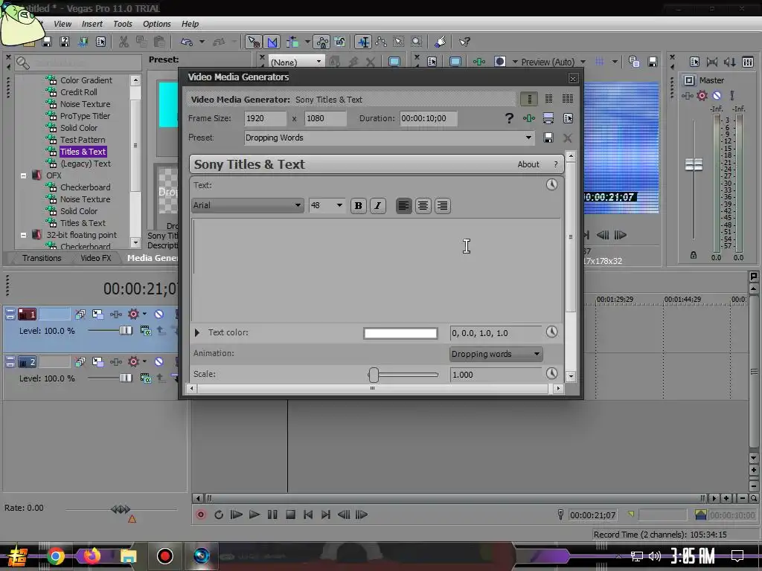The width and height of the screenshot is (762, 571).
Task: Select ProType Titler in generator list
Action: tap(85, 116)
